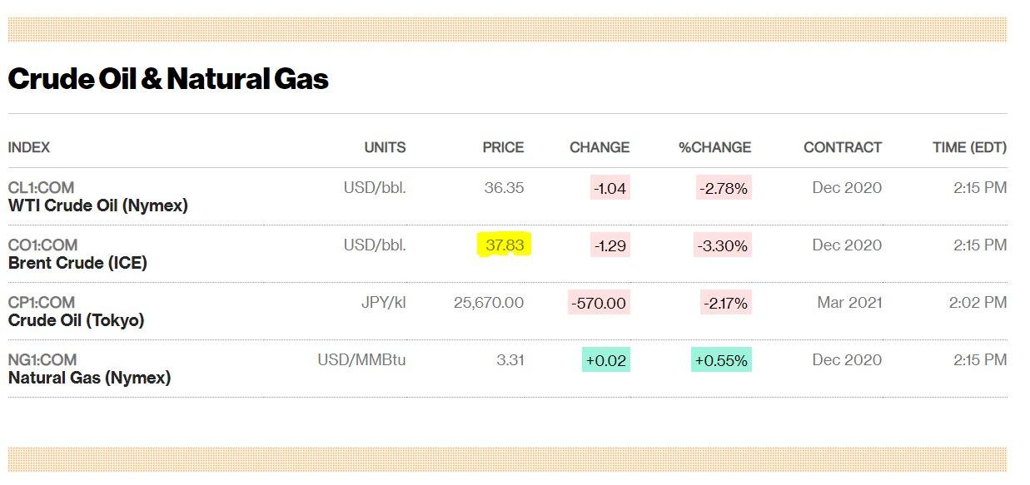The height and width of the screenshot is (485, 1030).
Task: Open the Crude Oil (Tokyo) link
Action: [76, 320]
